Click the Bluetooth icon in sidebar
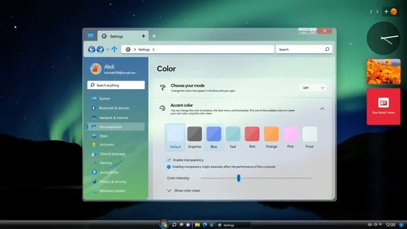 94,108
